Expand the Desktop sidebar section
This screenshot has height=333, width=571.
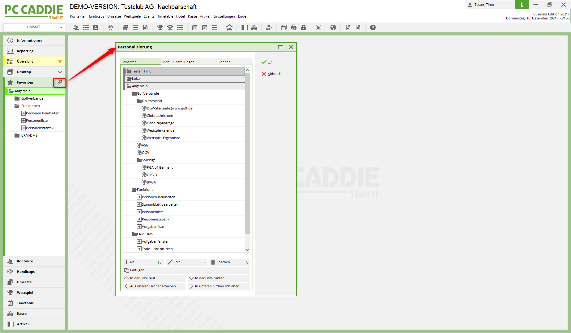[x=60, y=72]
